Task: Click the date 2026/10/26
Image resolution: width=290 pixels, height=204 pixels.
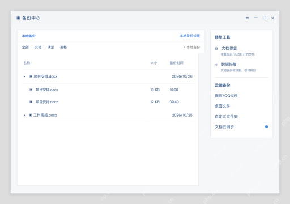Action: (x=182, y=76)
